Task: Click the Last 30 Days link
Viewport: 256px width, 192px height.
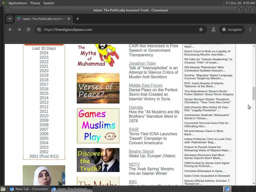Action: [44, 48]
